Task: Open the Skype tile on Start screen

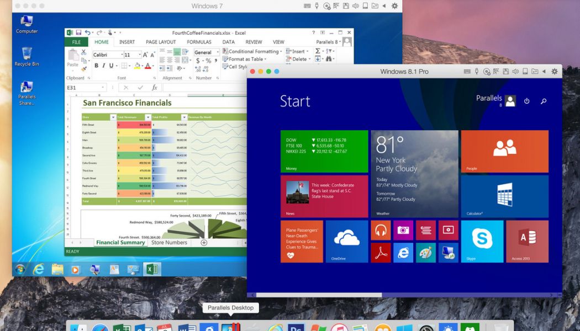Action: tap(482, 241)
